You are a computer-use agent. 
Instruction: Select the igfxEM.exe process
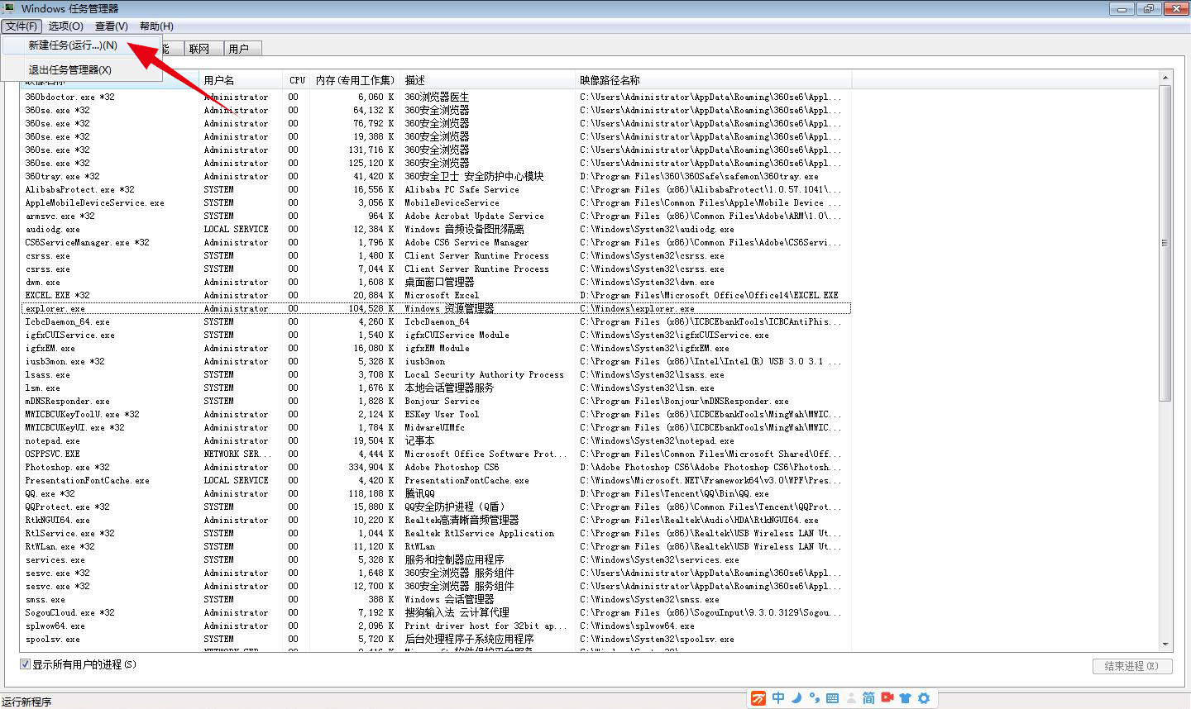coord(436,348)
